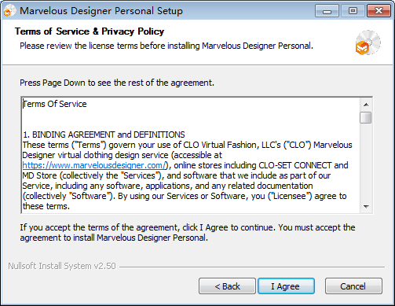Click the 'Terms of Service & Privacy Policy' header
The image size is (395, 306).
(x=90, y=31)
